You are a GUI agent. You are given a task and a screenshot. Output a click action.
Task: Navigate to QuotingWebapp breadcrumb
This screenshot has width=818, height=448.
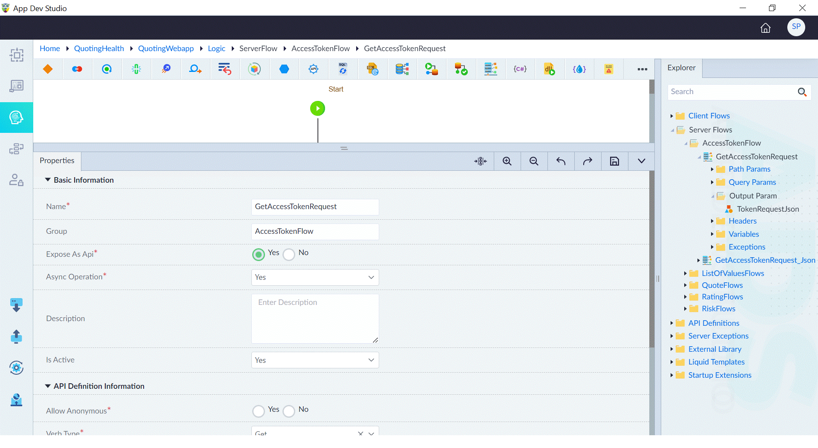pos(166,49)
